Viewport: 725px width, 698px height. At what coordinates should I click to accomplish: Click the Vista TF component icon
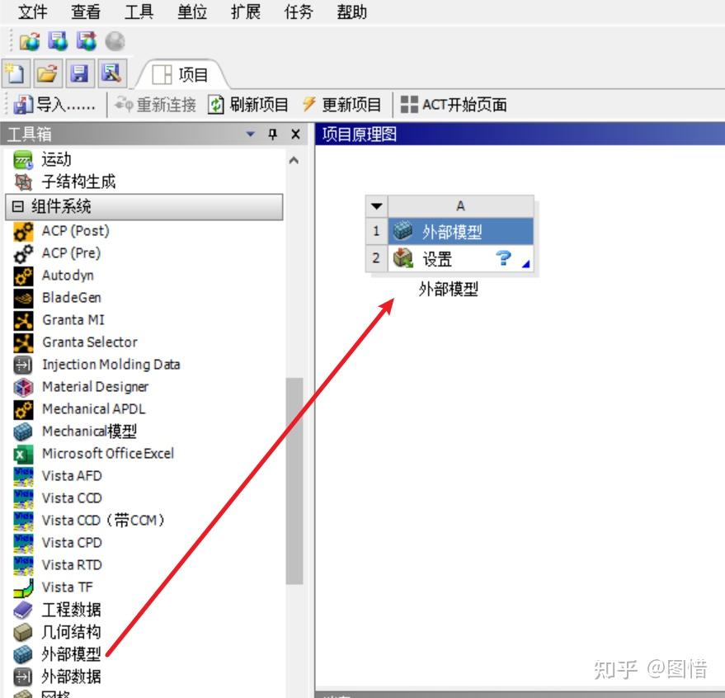(23, 587)
